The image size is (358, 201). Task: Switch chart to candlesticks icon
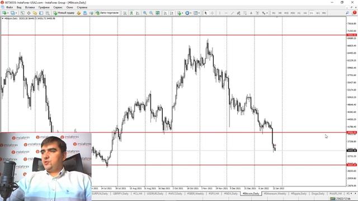coord(131,13)
